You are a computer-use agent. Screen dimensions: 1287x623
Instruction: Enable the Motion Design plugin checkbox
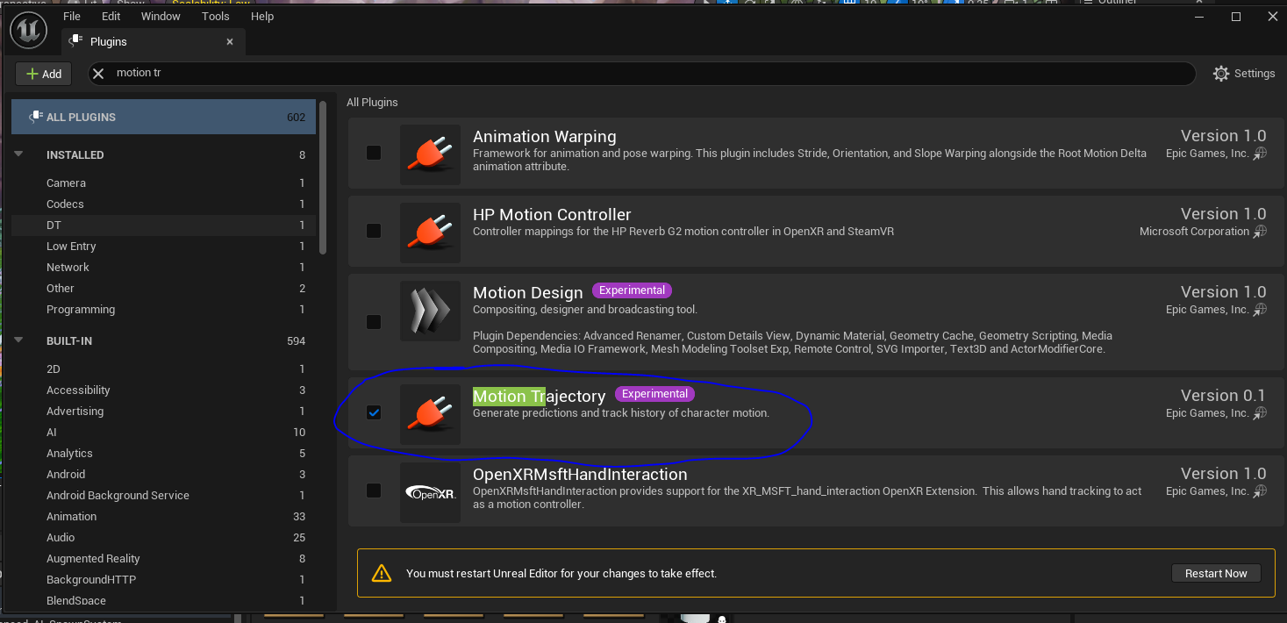[x=374, y=322]
